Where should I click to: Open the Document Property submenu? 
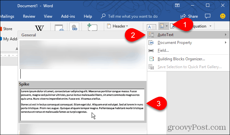188,43
